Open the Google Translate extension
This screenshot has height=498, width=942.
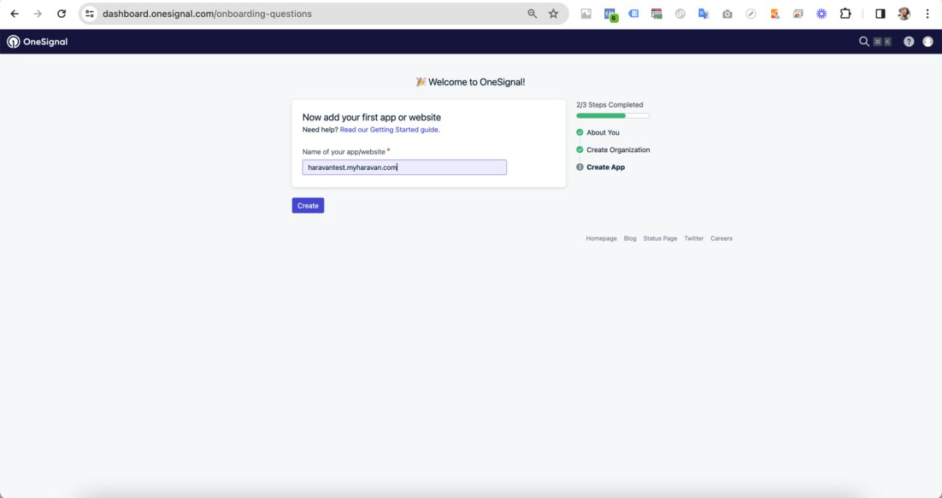click(x=704, y=13)
